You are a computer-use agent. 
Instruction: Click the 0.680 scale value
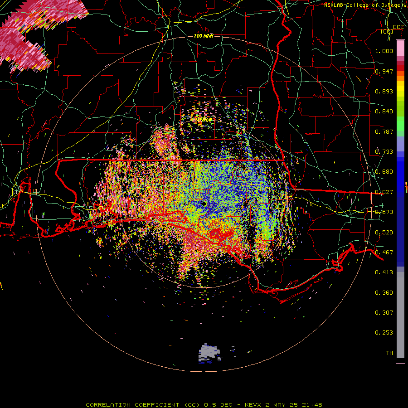coord(384,172)
